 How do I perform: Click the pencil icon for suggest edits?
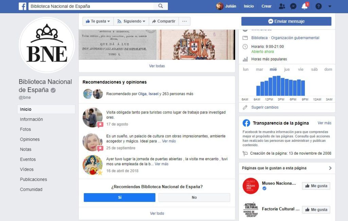(245, 107)
